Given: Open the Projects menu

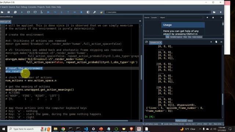Looking at the screenshot, I should coord(41,7).
